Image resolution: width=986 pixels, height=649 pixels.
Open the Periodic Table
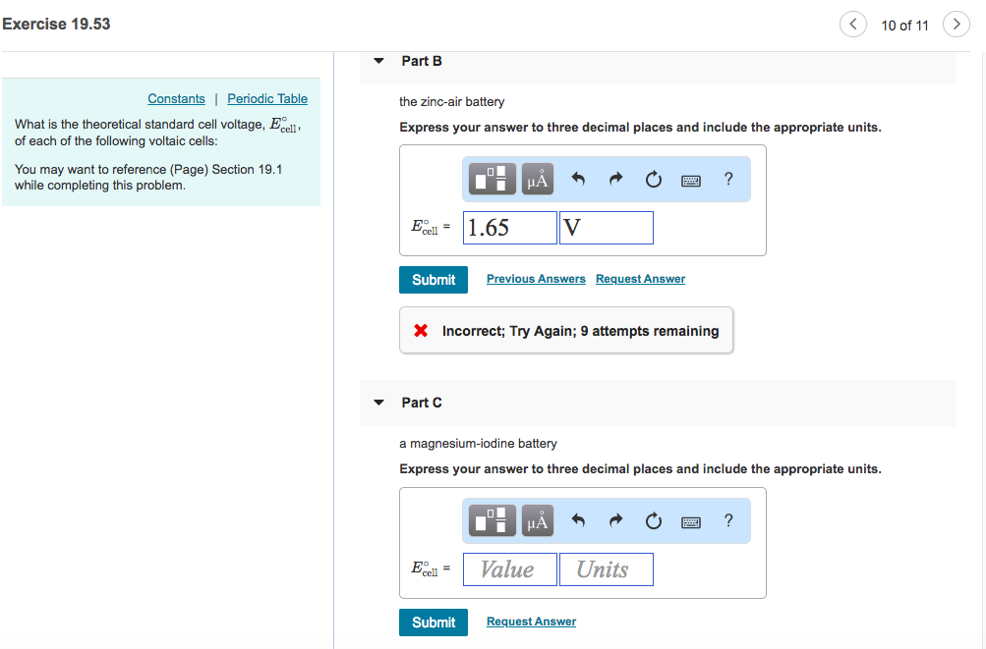tap(266, 98)
